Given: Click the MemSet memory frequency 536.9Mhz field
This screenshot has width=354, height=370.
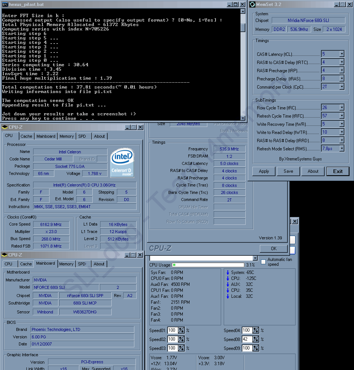Looking at the screenshot, I should pyautogui.click(x=299, y=29).
